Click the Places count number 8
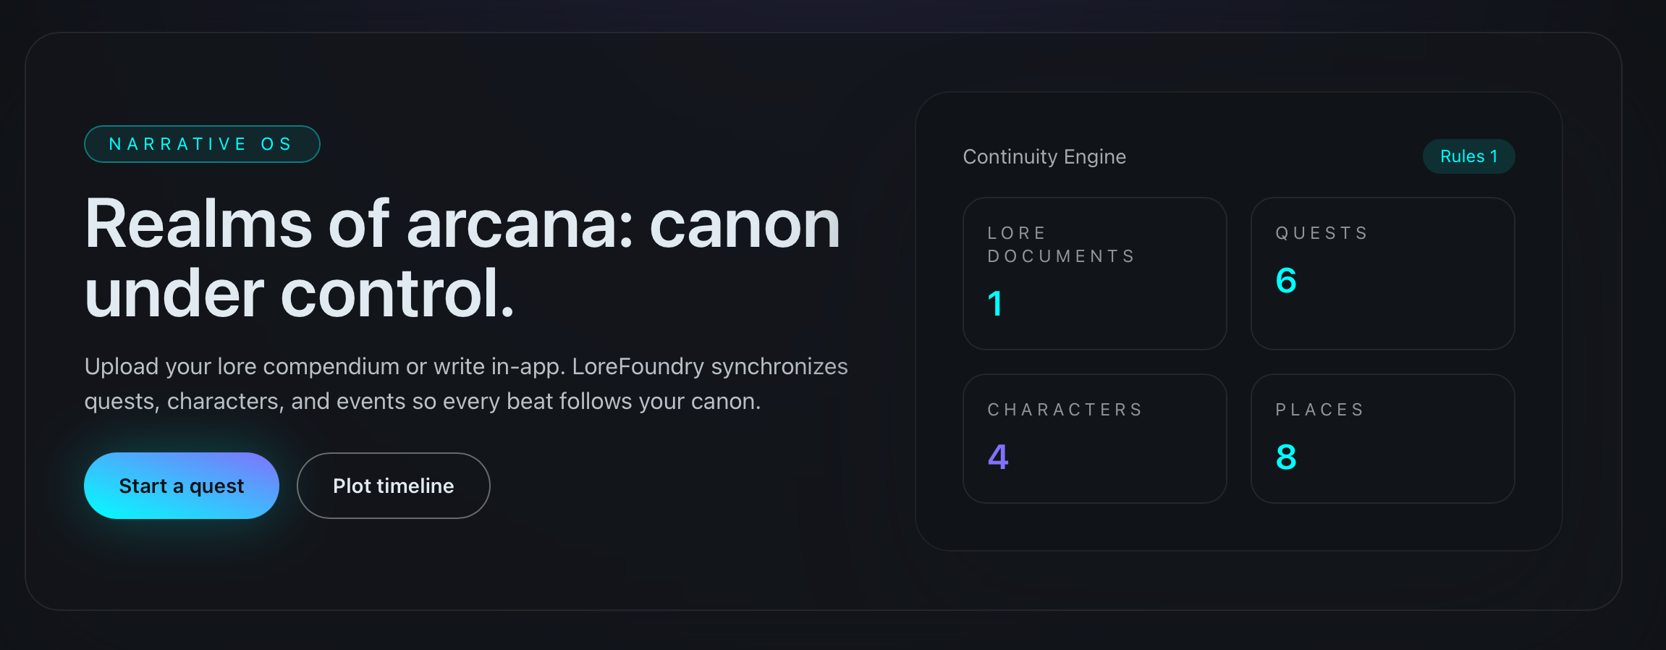 (x=1286, y=457)
